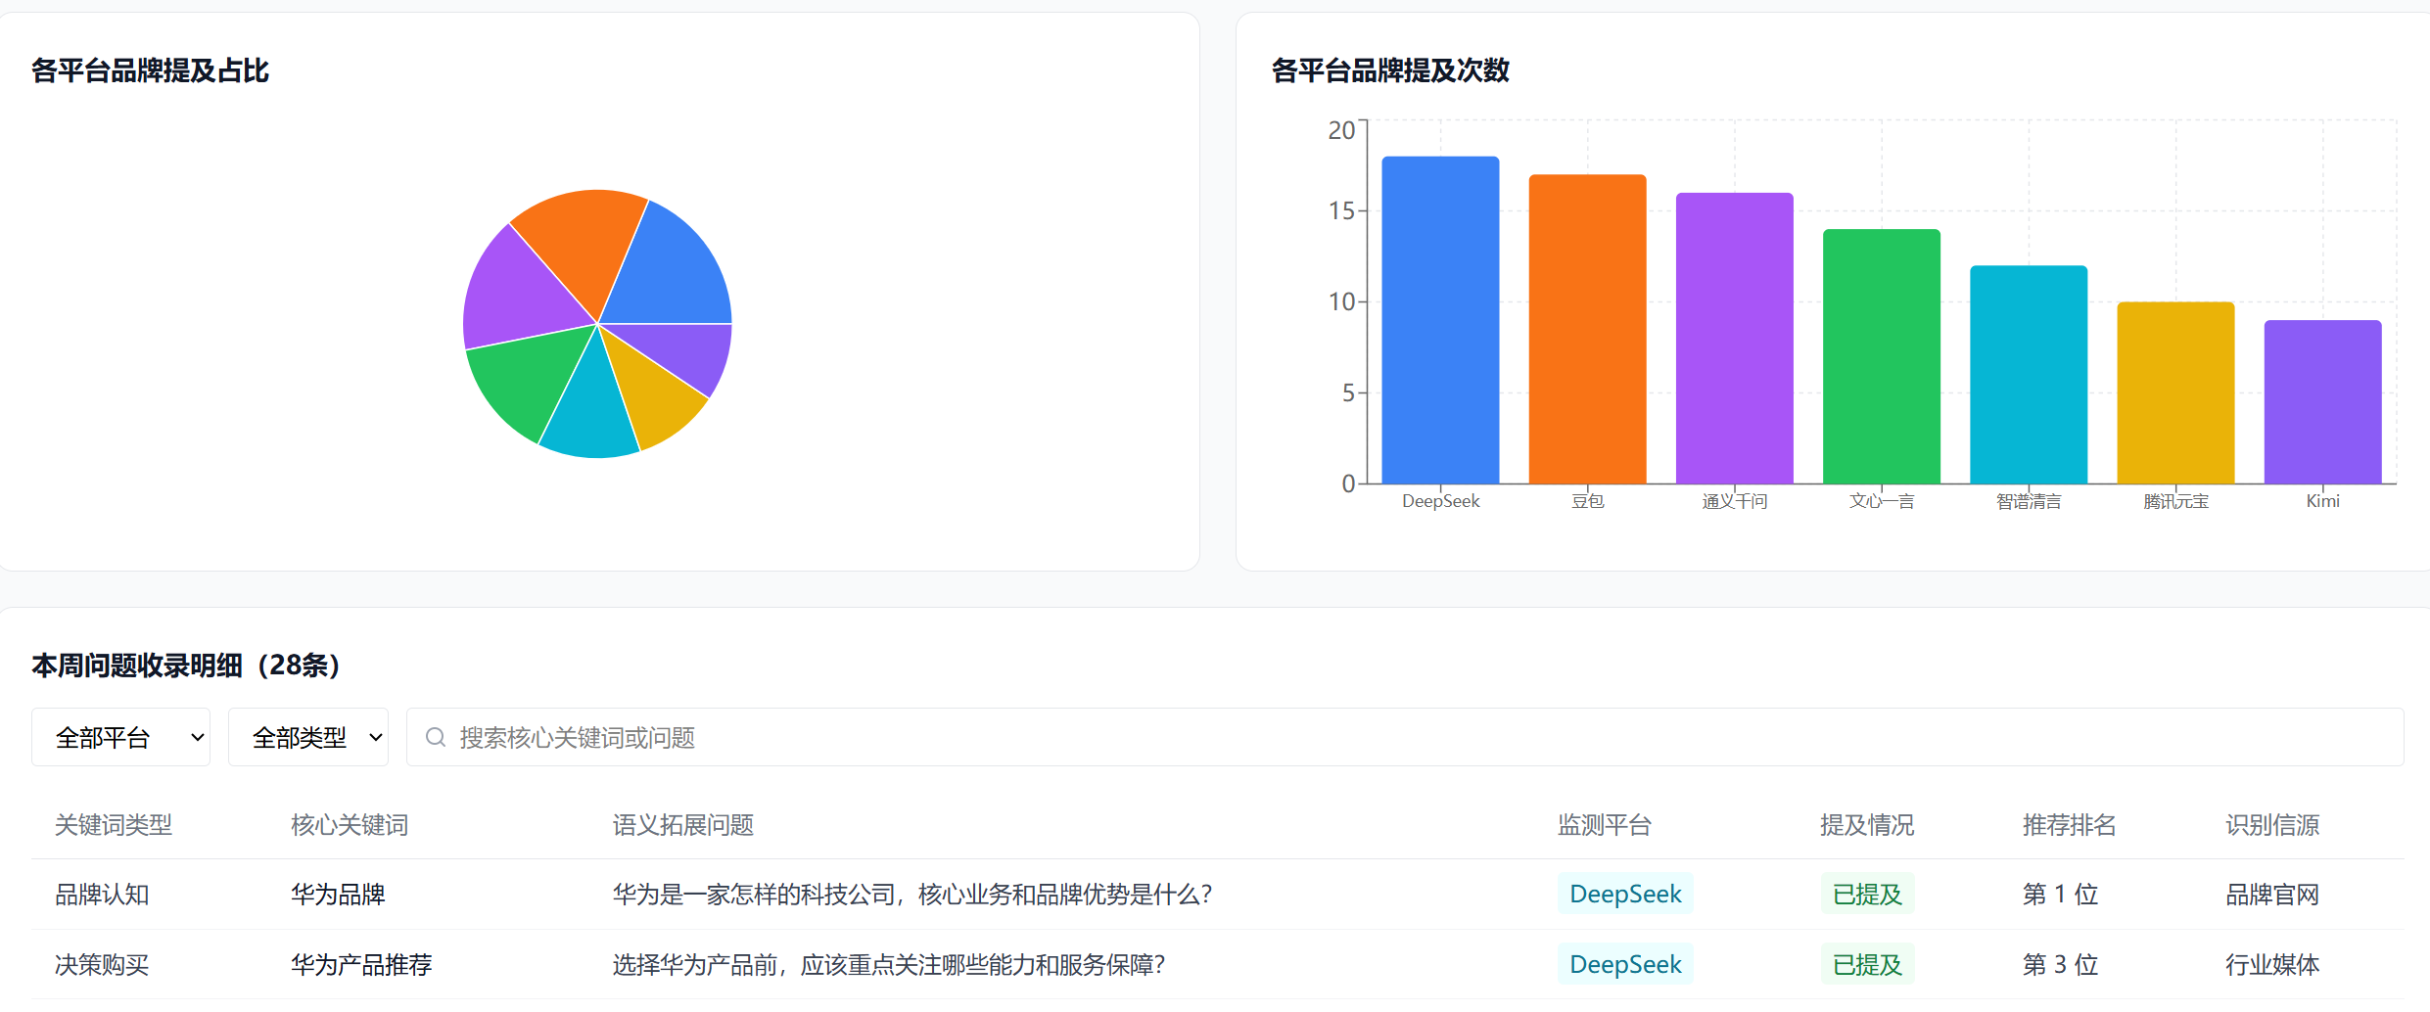Click the magnifier icon in the search box

pos(436,737)
